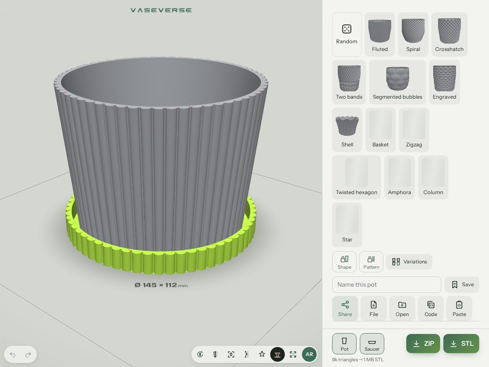Toggle auto-rotate view icon
Viewport: 489px width, 367px height.
click(x=200, y=354)
